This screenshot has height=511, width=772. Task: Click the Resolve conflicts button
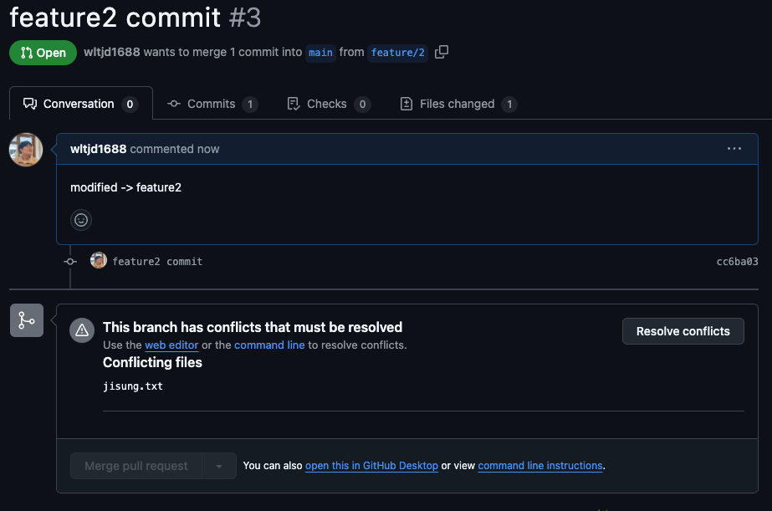pyautogui.click(x=683, y=331)
